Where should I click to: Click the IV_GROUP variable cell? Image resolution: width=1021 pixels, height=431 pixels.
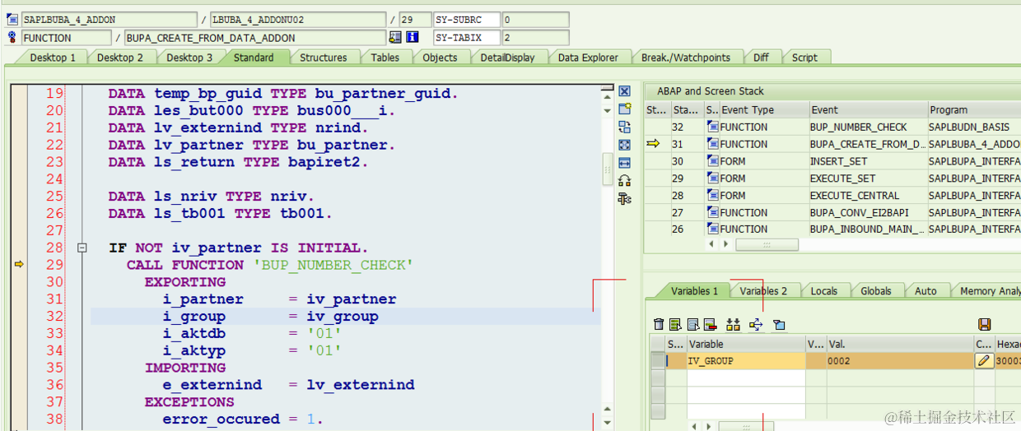(x=746, y=360)
